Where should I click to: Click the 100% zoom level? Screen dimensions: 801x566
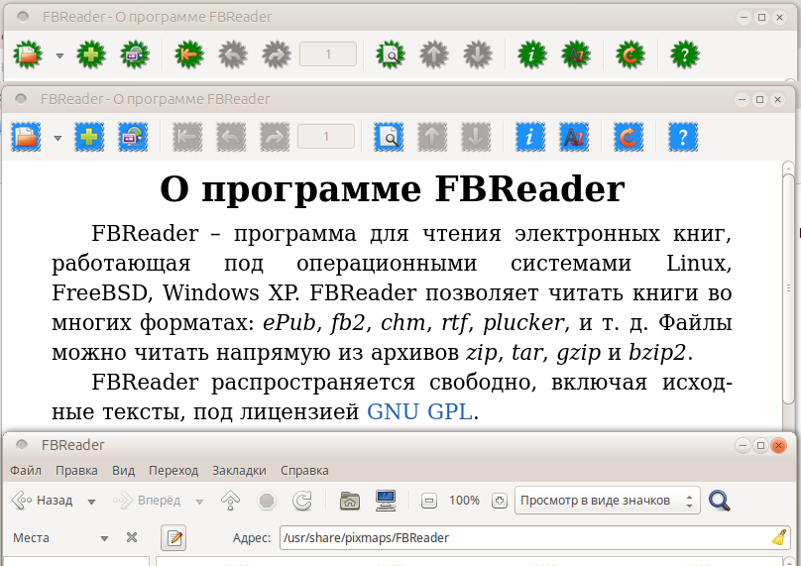point(464,501)
